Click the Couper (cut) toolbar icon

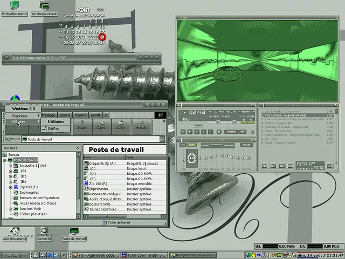coord(82,125)
